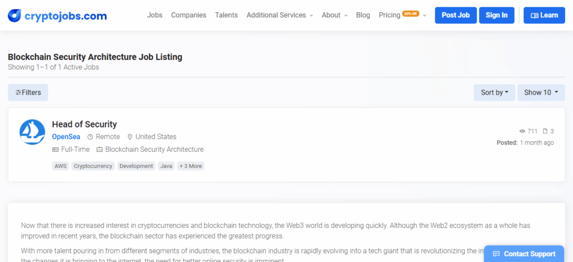The height and width of the screenshot is (262, 573).
Task: Open the About dropdown menu
Action: pyautogui.click(x=334, y=15)
